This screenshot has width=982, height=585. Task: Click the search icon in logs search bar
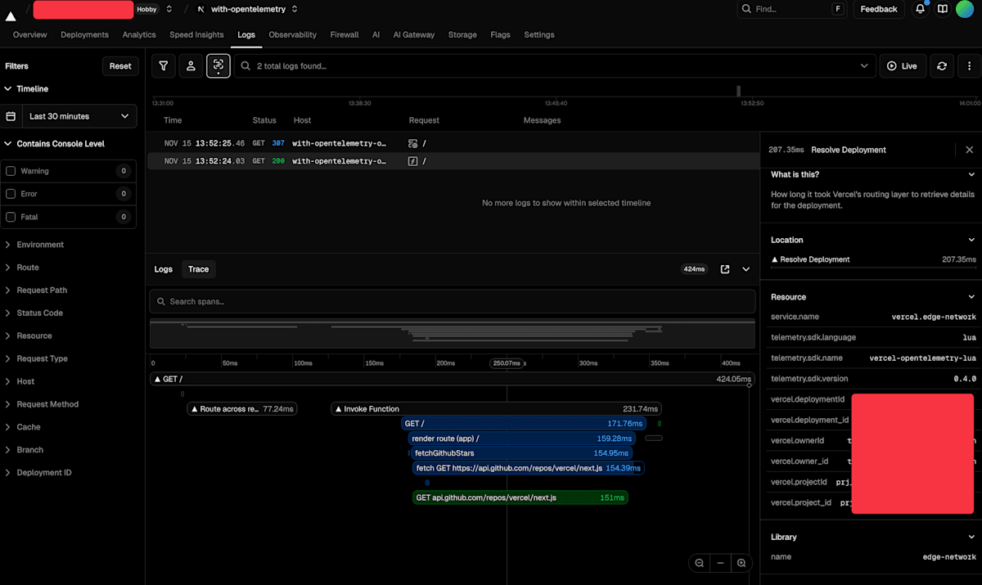point(245,66)
